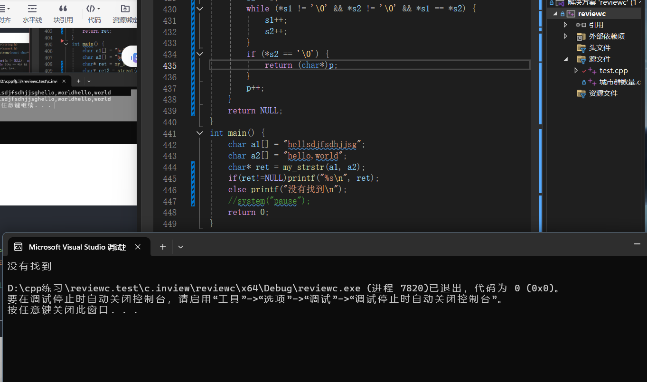Expand the test.cpp file node
This screenshot has height=382, width=647.
[576, 70]
